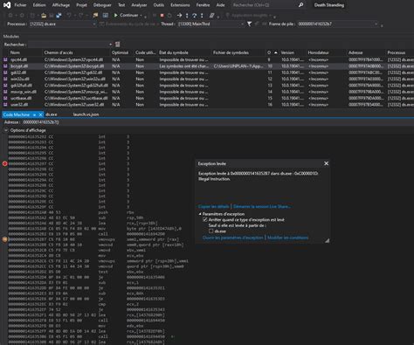Click the module icon for gdi32.dll row
Screen dimensions: 414x345
coord(5,72)
